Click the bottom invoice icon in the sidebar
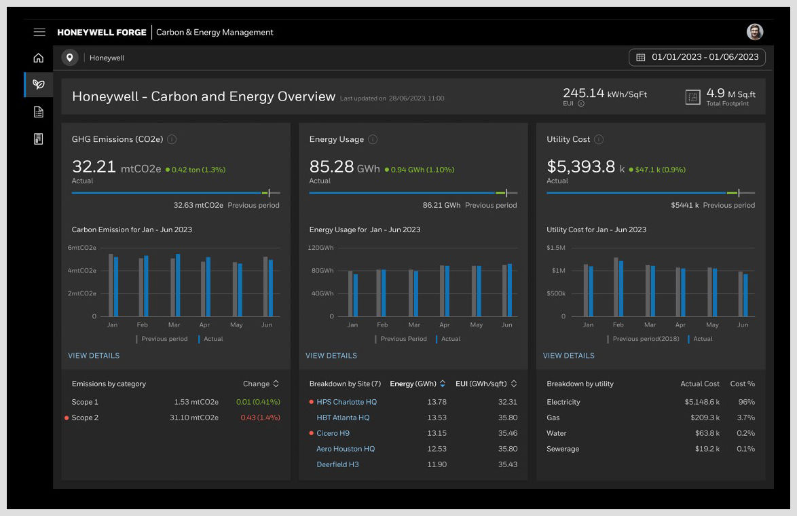 (39, 137)
